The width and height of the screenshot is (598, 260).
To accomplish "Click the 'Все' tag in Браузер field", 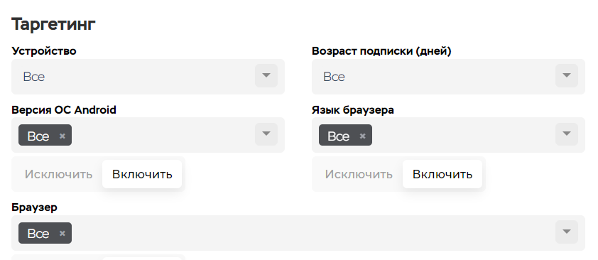I will point(38,233).
